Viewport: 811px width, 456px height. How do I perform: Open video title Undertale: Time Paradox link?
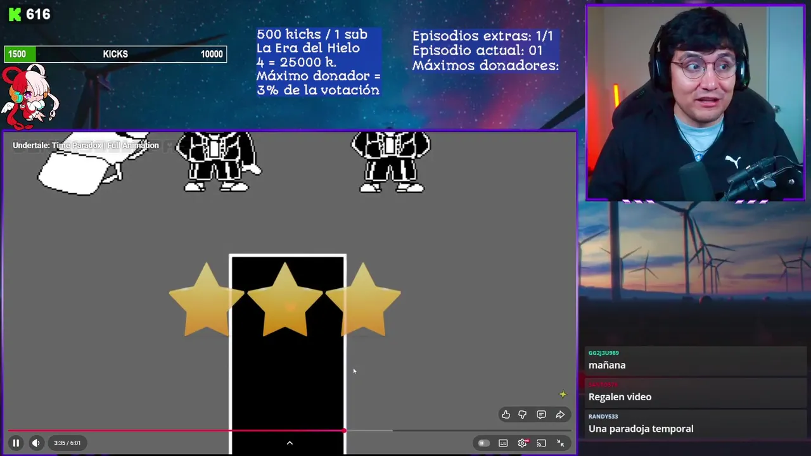click(86, 145)
